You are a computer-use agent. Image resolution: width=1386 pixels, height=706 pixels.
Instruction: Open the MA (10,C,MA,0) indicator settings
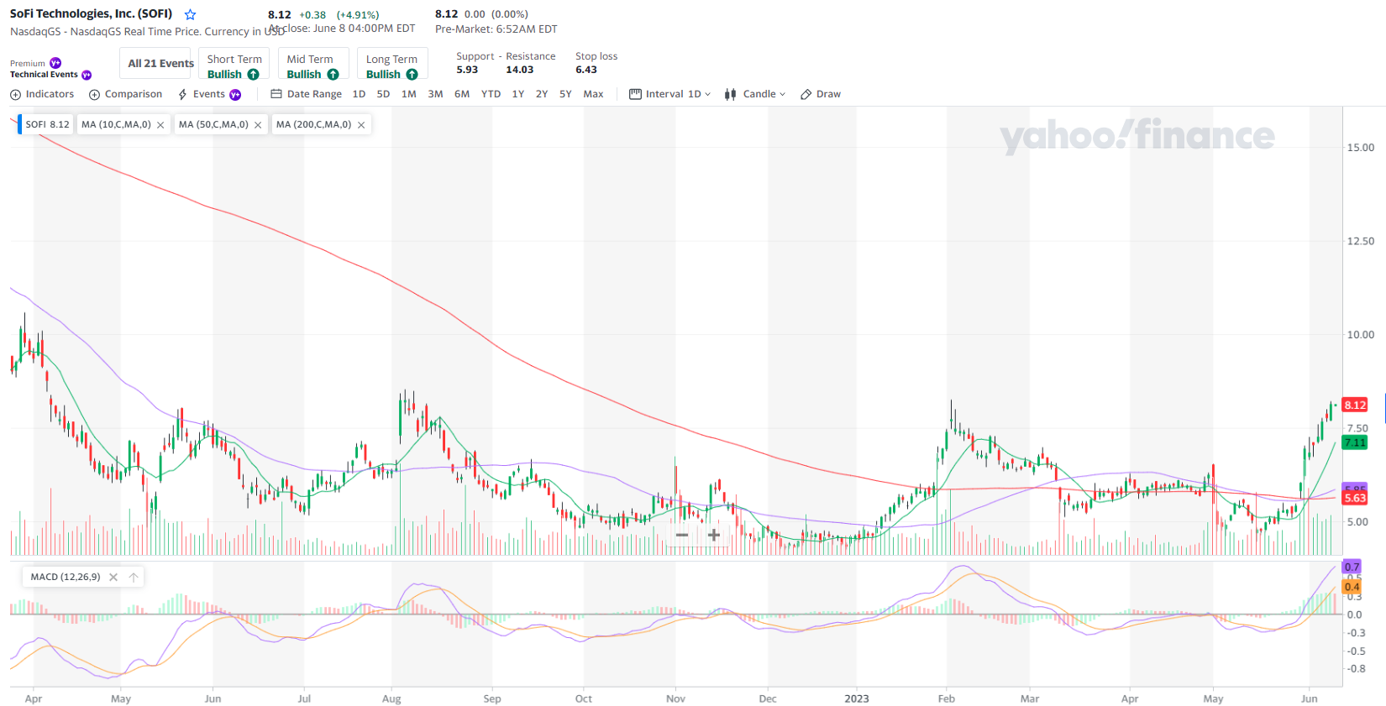coord(116,124)
